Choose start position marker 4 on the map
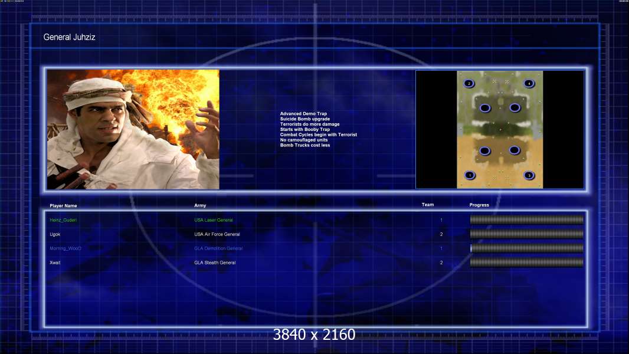 click(x=529, y=83)
